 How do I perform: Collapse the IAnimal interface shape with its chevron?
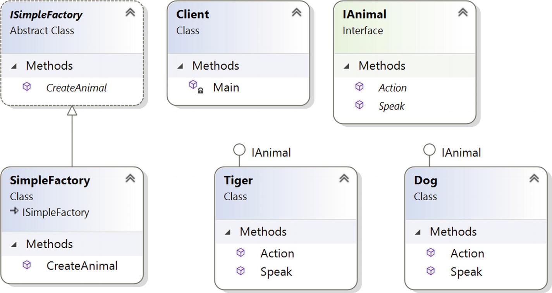[463, 12]
